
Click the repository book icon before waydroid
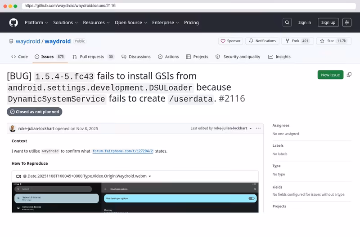pyautogui.click(x=11, y=41)
